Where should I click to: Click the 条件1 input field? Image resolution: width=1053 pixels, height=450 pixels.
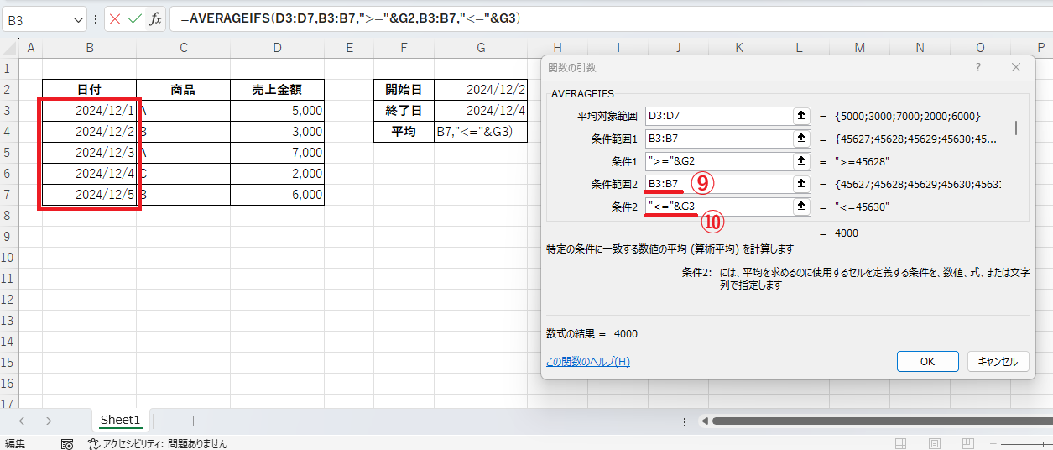[718, 161]
